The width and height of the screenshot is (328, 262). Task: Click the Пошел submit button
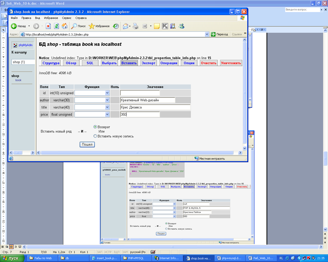pos(87,145)
